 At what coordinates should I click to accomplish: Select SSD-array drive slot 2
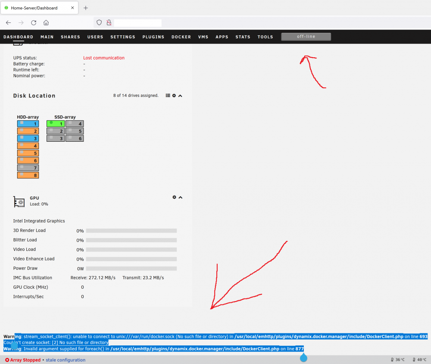56,131
